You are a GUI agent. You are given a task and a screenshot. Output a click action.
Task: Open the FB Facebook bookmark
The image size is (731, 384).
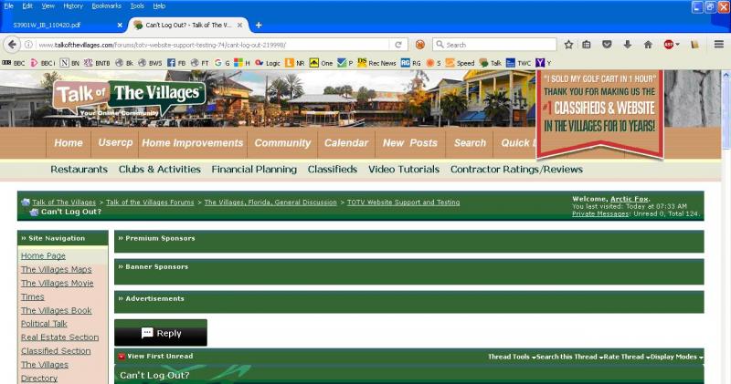point(176,63)
